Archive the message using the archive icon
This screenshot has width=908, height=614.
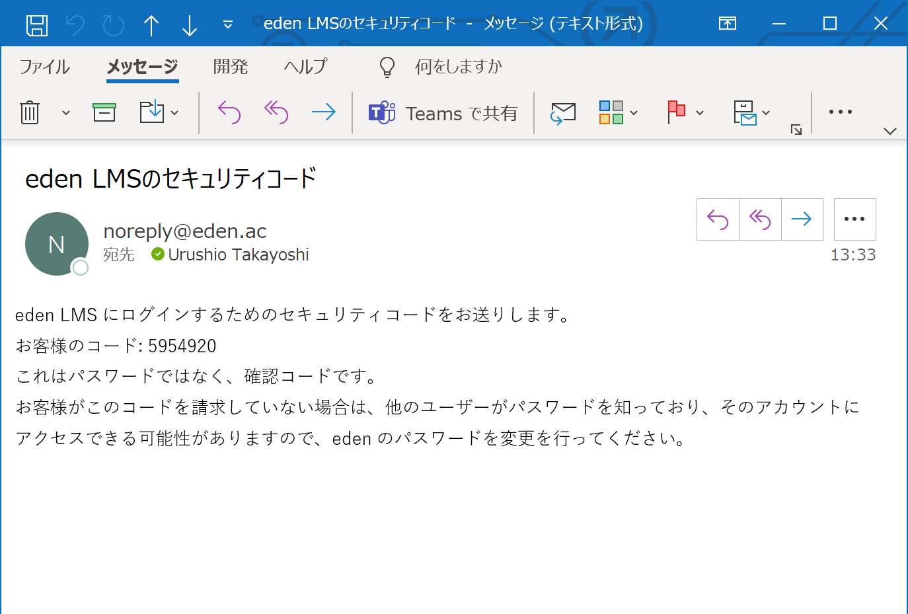(x=104, y=112)
